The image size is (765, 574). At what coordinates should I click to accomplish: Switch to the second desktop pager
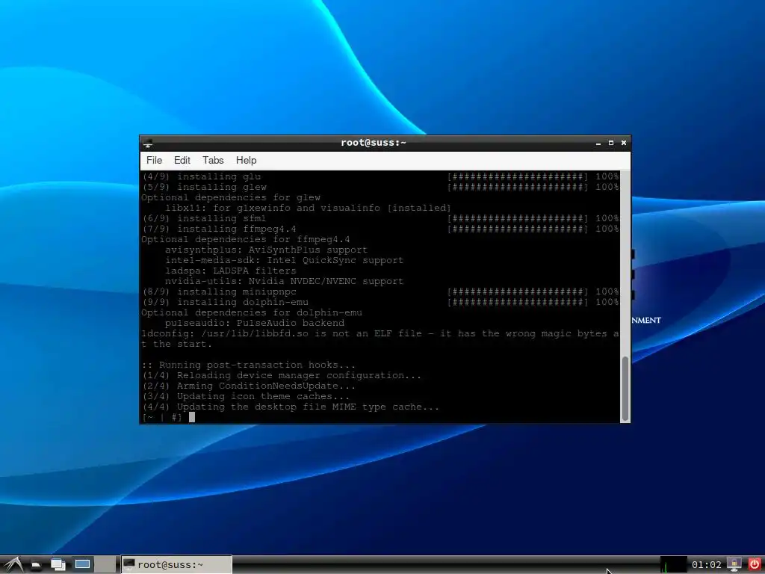pos(106,565)
